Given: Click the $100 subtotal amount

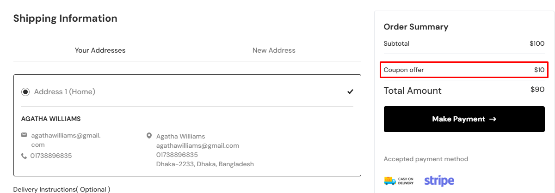Looking at the screenshot, I should 537,44.
